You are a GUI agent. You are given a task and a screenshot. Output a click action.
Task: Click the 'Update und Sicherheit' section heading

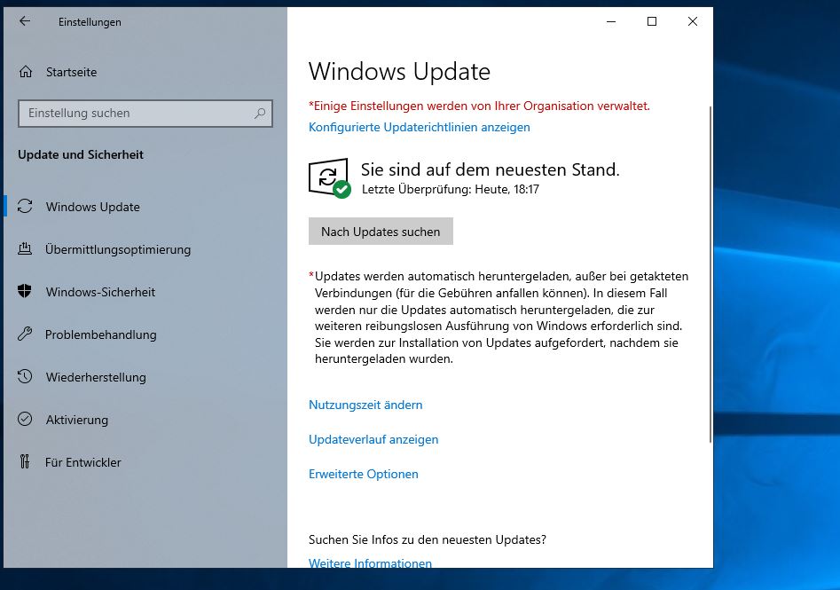tap(81, 154)
